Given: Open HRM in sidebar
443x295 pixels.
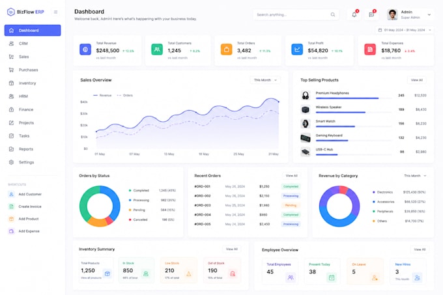Looking at the screenshot, I should coord(33,96).
